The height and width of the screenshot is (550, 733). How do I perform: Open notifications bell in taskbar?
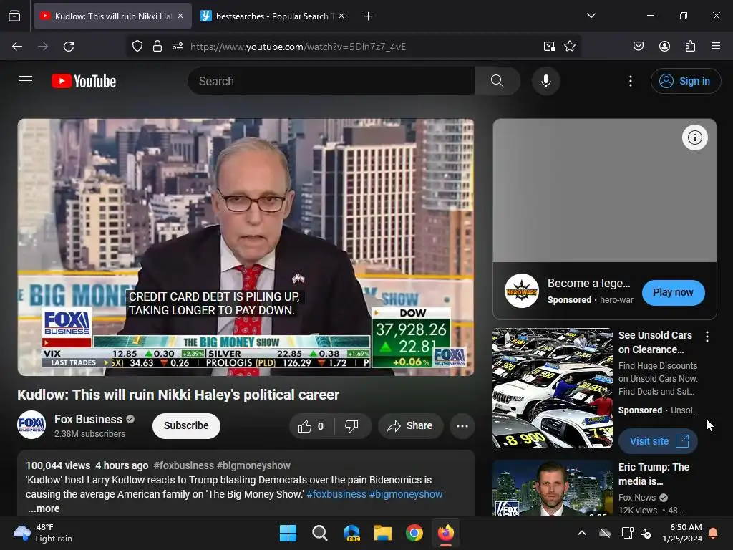[x=714, y=533]
